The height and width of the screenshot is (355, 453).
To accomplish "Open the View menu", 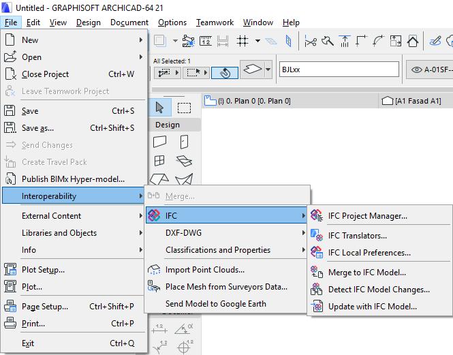I will tap(58, 22).
